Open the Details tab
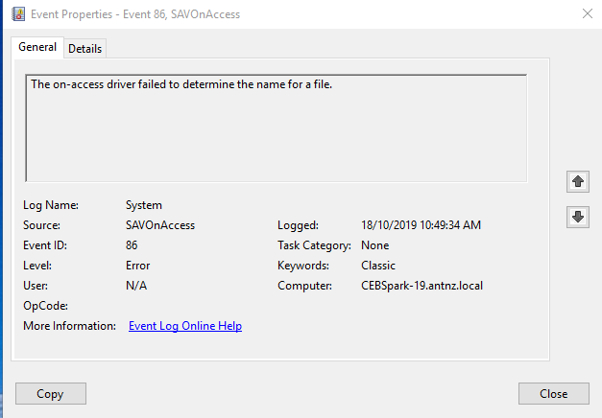This screenshot has width=602, height=418. tap(84, 49)
